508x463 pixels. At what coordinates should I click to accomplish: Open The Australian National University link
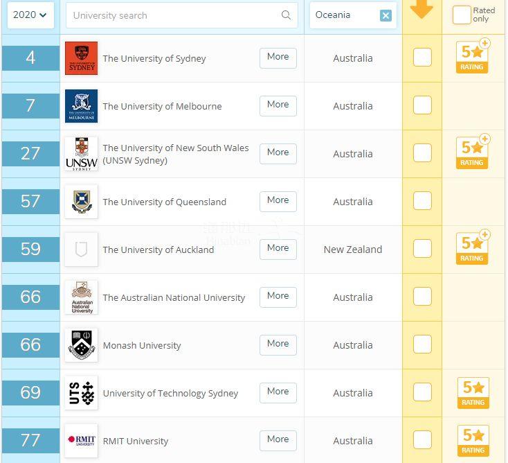pos(174,297)
